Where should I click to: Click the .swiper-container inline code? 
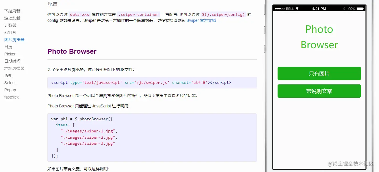(138, 14)
